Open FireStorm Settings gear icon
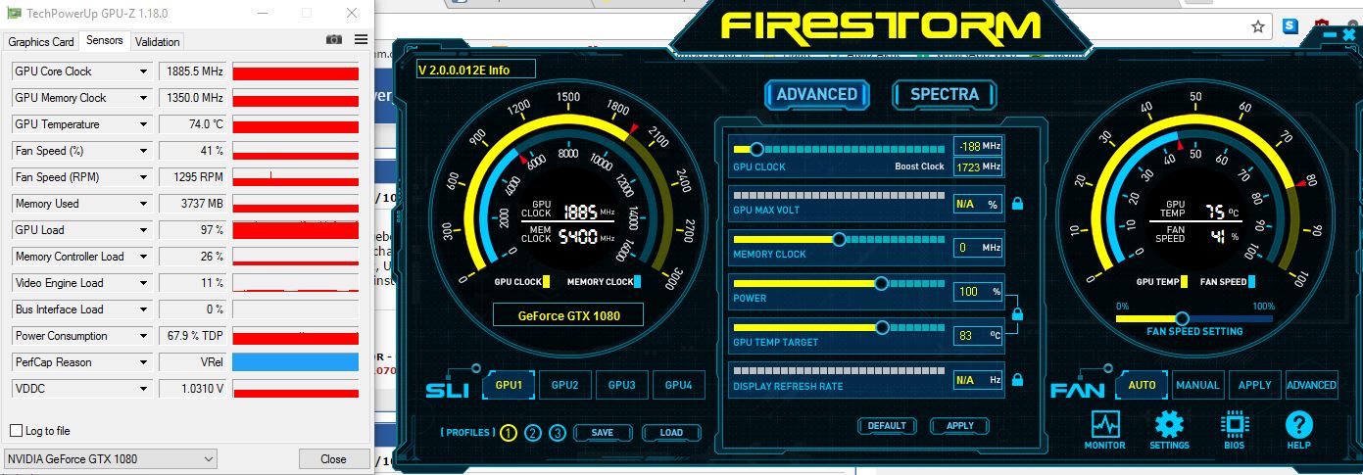Image resolution: width=1363 pixels, height=475 pixels. click(x=1169, y=425)
